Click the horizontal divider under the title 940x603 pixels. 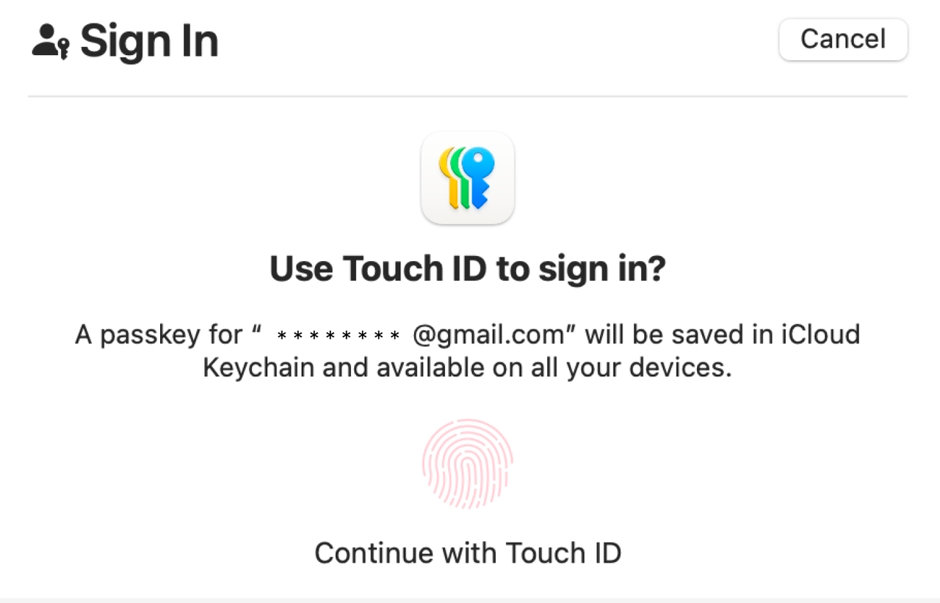click(468, 96)
